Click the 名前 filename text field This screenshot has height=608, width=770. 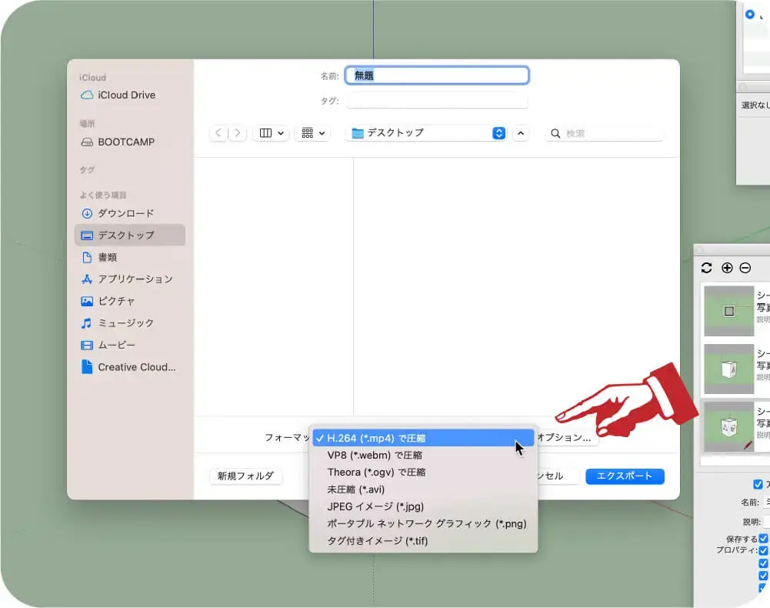(x=437, y=75)
